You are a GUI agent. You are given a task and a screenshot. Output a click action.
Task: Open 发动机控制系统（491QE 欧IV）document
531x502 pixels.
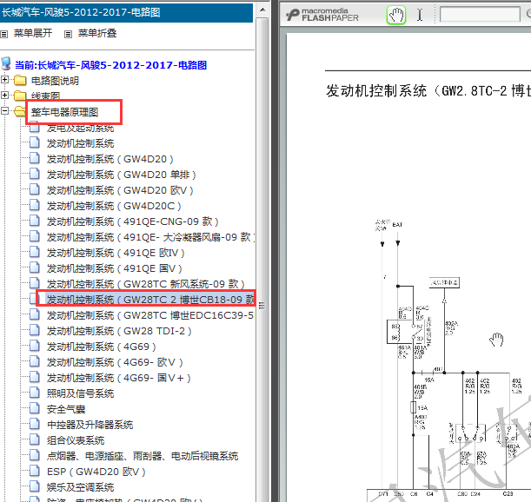coord(116,253)
